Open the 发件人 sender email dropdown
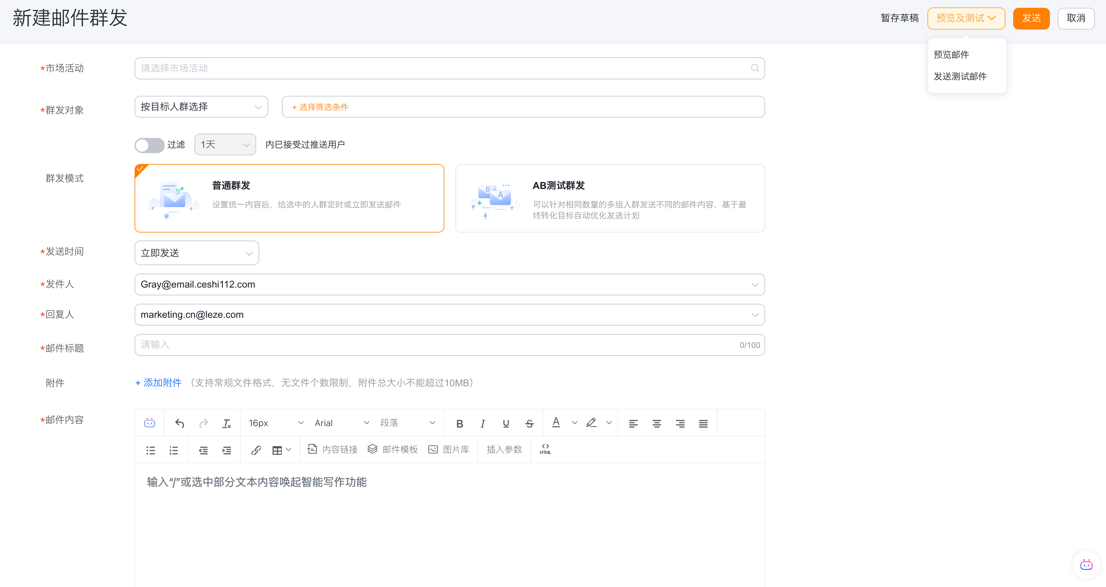The image size is (1106, 587). click(449, 285)
